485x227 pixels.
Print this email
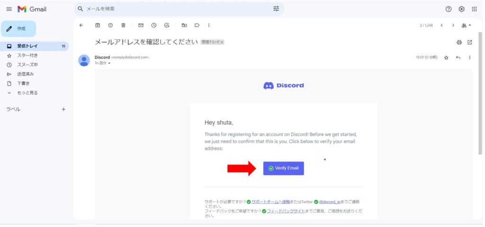(x=459, y=42)
